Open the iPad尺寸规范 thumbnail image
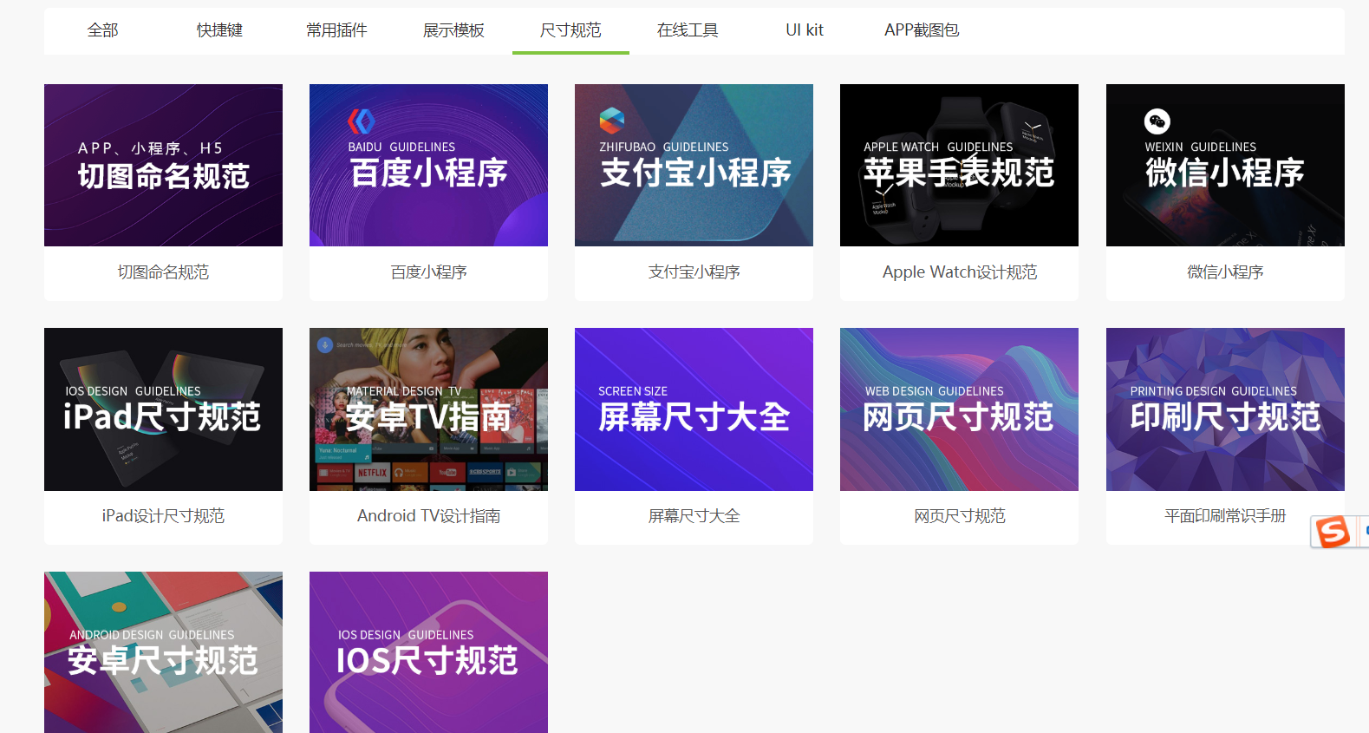Image resolution: width=1369 pixels, height=733 pixels. (x=163, y=409)
